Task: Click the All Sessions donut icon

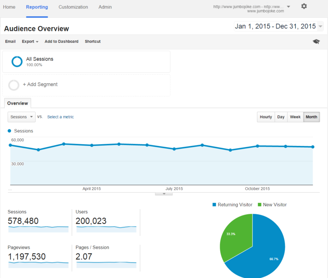Action: coord(17,62)
